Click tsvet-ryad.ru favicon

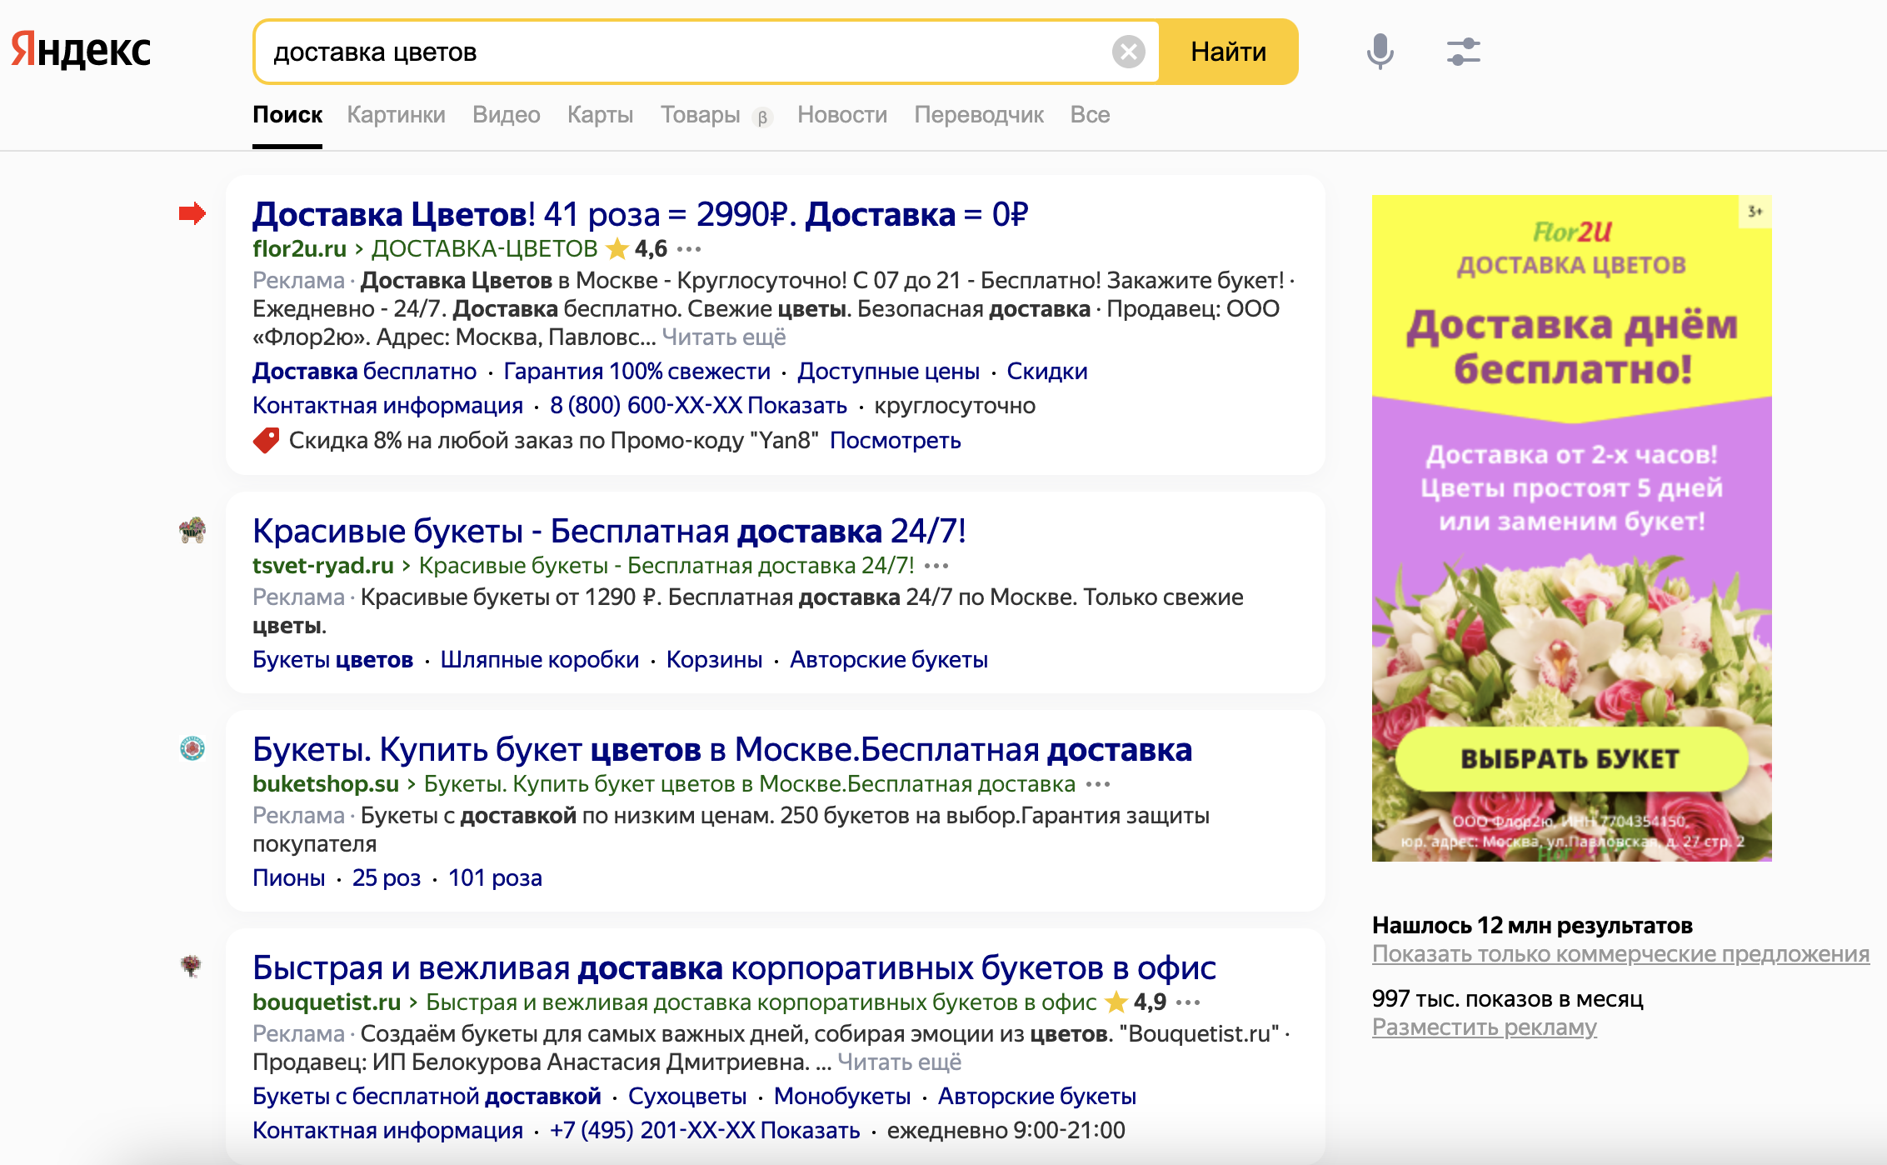192,530
